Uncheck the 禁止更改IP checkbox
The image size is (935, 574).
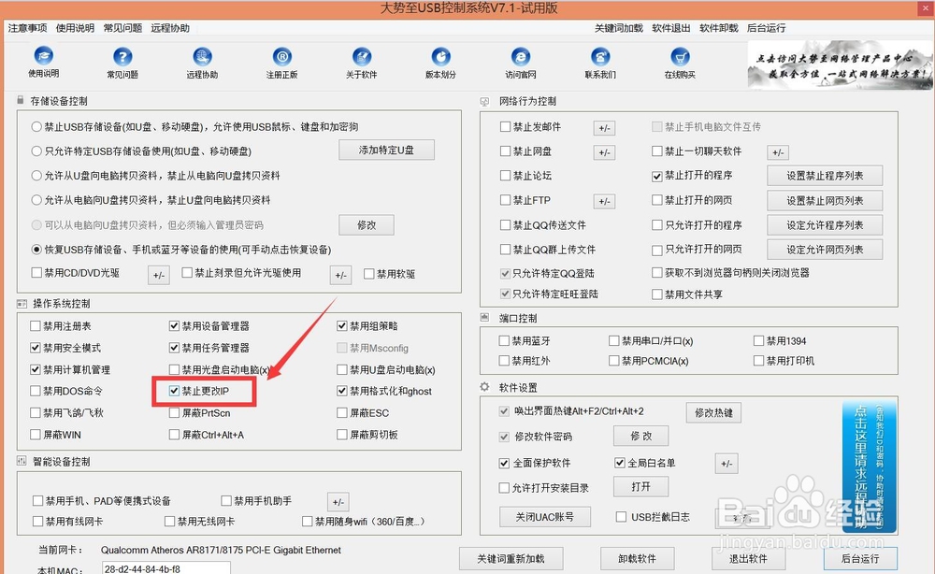tap(174, 391)
